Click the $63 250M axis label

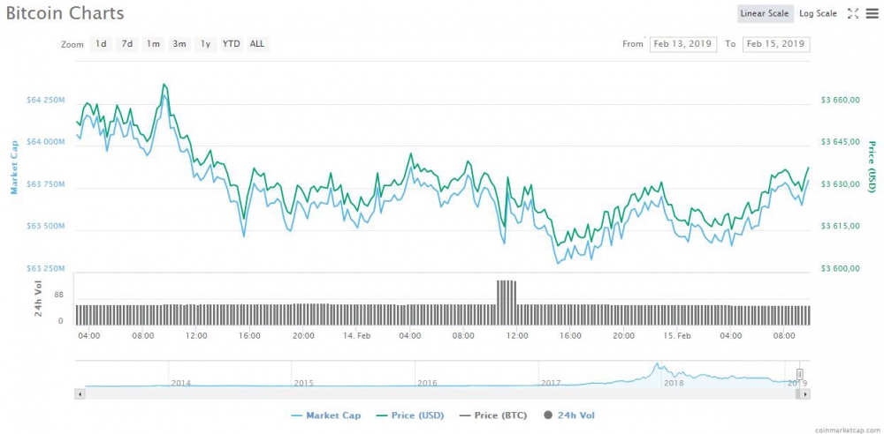pyautogui.click(x=46, y=268)
